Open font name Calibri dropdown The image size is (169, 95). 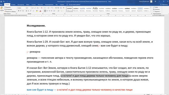pos(26,8)
